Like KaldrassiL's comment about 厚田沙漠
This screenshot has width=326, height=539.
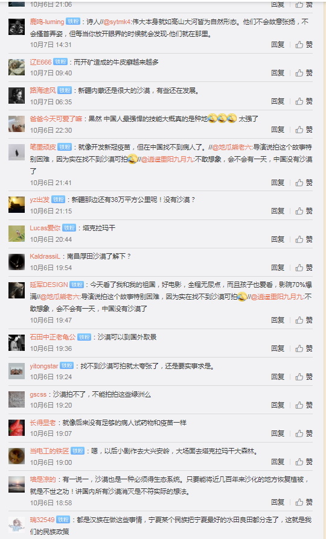point(304,268)
